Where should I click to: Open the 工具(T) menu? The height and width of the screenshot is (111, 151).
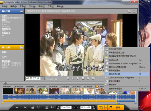51,6
